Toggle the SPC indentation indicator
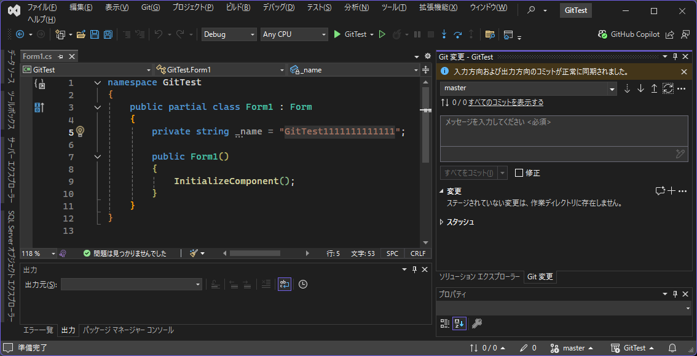The height and width of the screenshot is (356, 697). click(392, 253)
